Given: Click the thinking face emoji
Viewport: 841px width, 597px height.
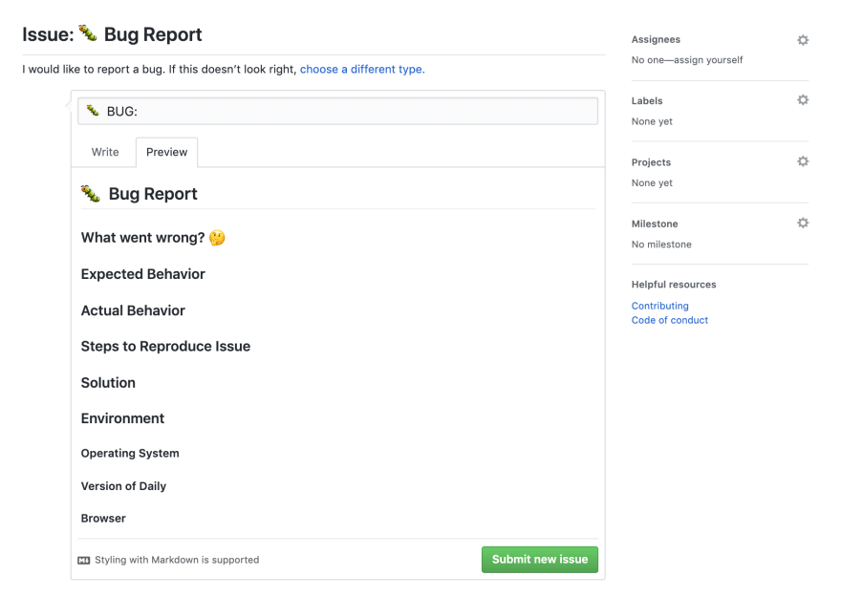Looking at the screenshot, I should click(x=217, y=238).
